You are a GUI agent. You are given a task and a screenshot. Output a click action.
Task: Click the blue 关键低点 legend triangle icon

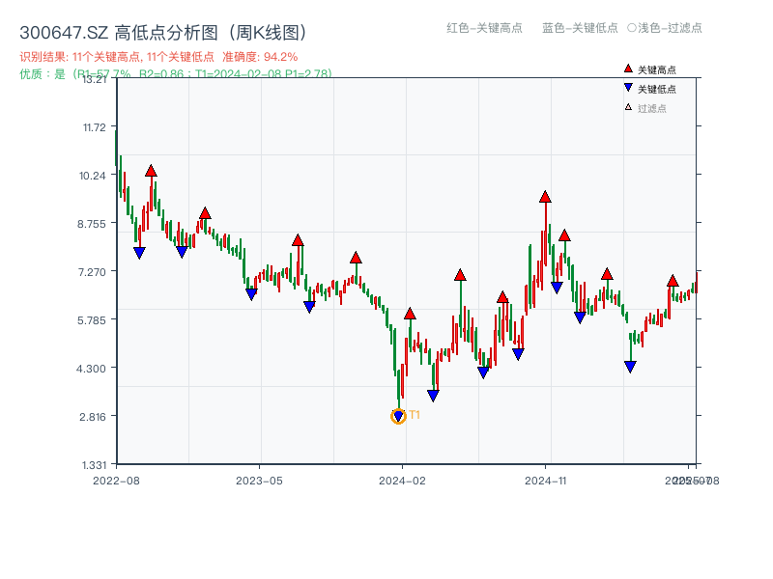point(628,88)
